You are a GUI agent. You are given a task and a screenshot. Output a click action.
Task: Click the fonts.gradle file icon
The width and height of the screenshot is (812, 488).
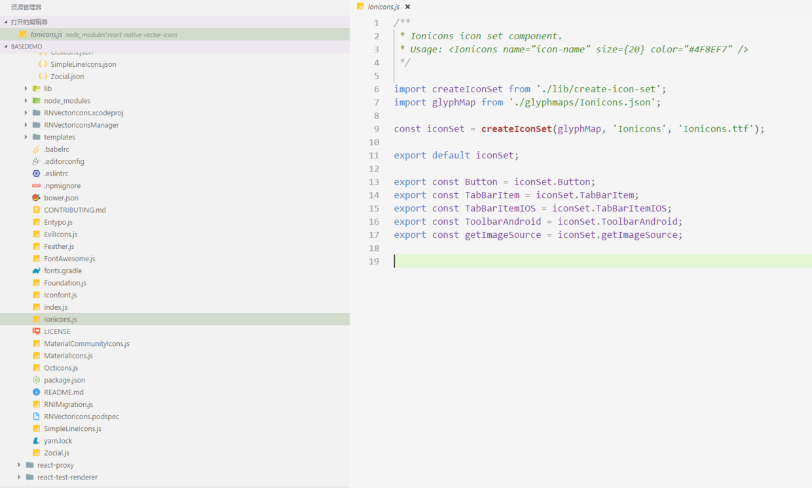point(37,271)
